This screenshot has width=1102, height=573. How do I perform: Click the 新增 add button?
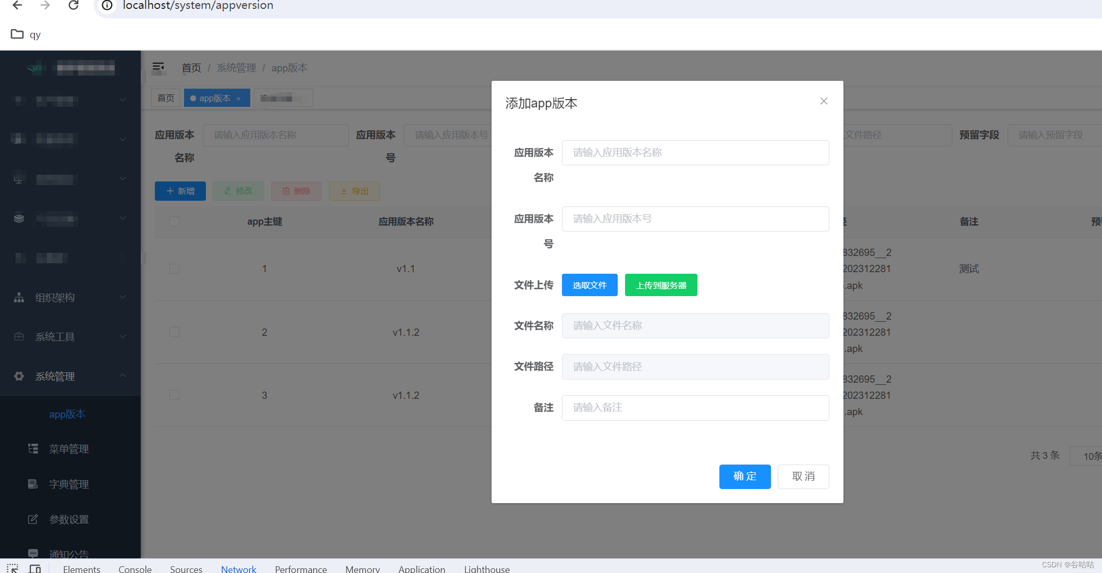180,191
